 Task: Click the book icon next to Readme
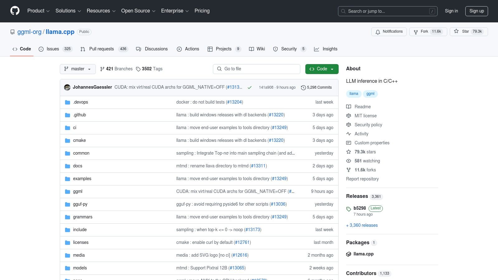[x=349, y=107]
